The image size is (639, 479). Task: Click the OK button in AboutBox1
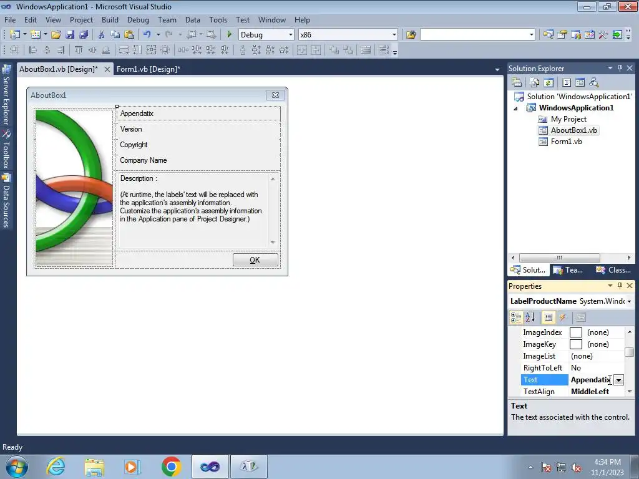pos(255,260)
